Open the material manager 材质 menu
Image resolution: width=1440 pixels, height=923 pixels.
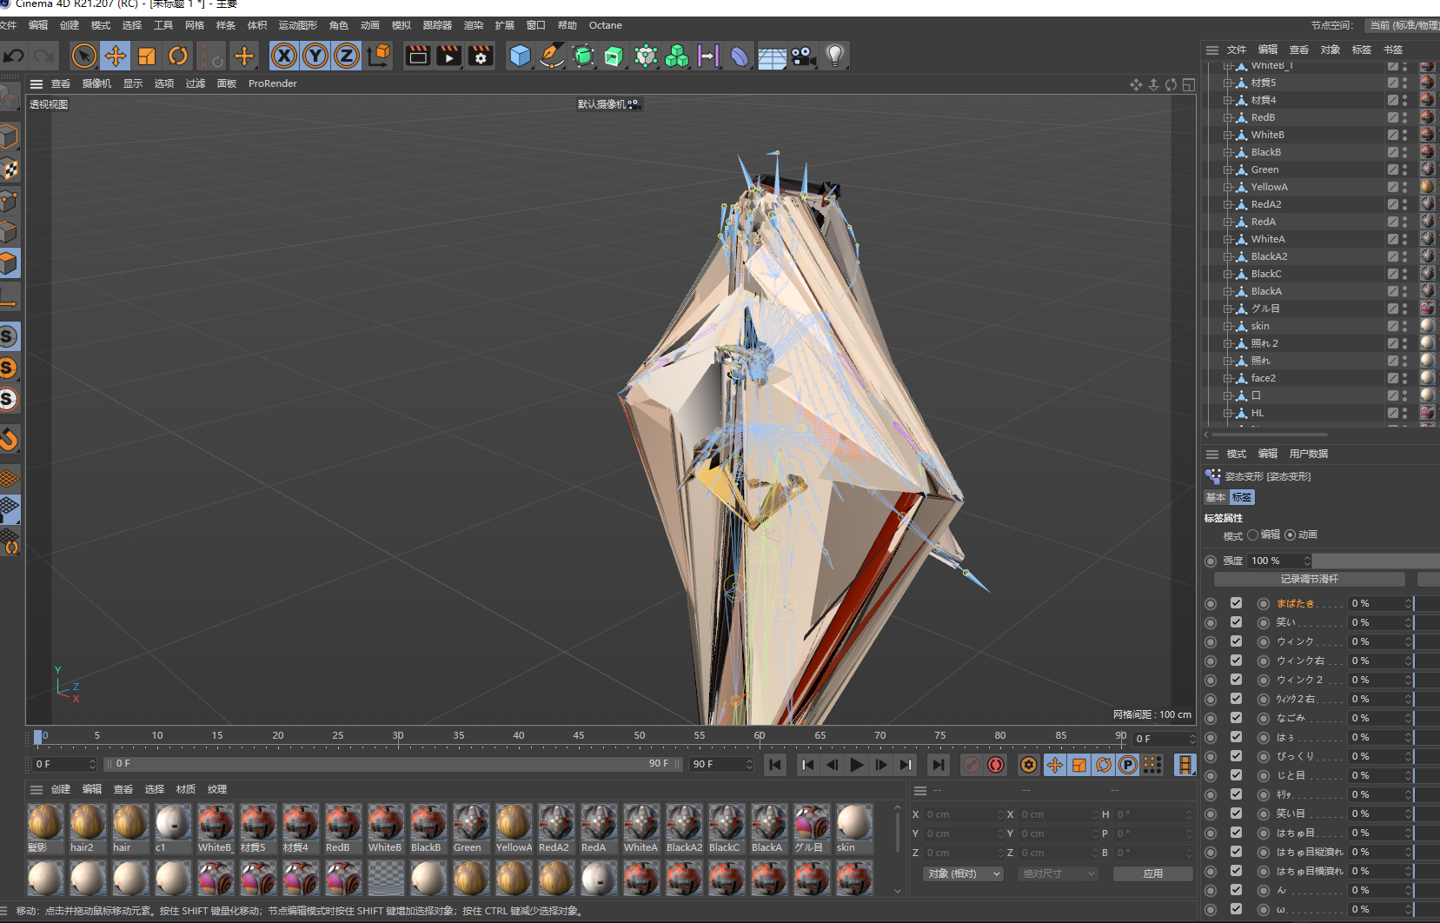(186, 789)
